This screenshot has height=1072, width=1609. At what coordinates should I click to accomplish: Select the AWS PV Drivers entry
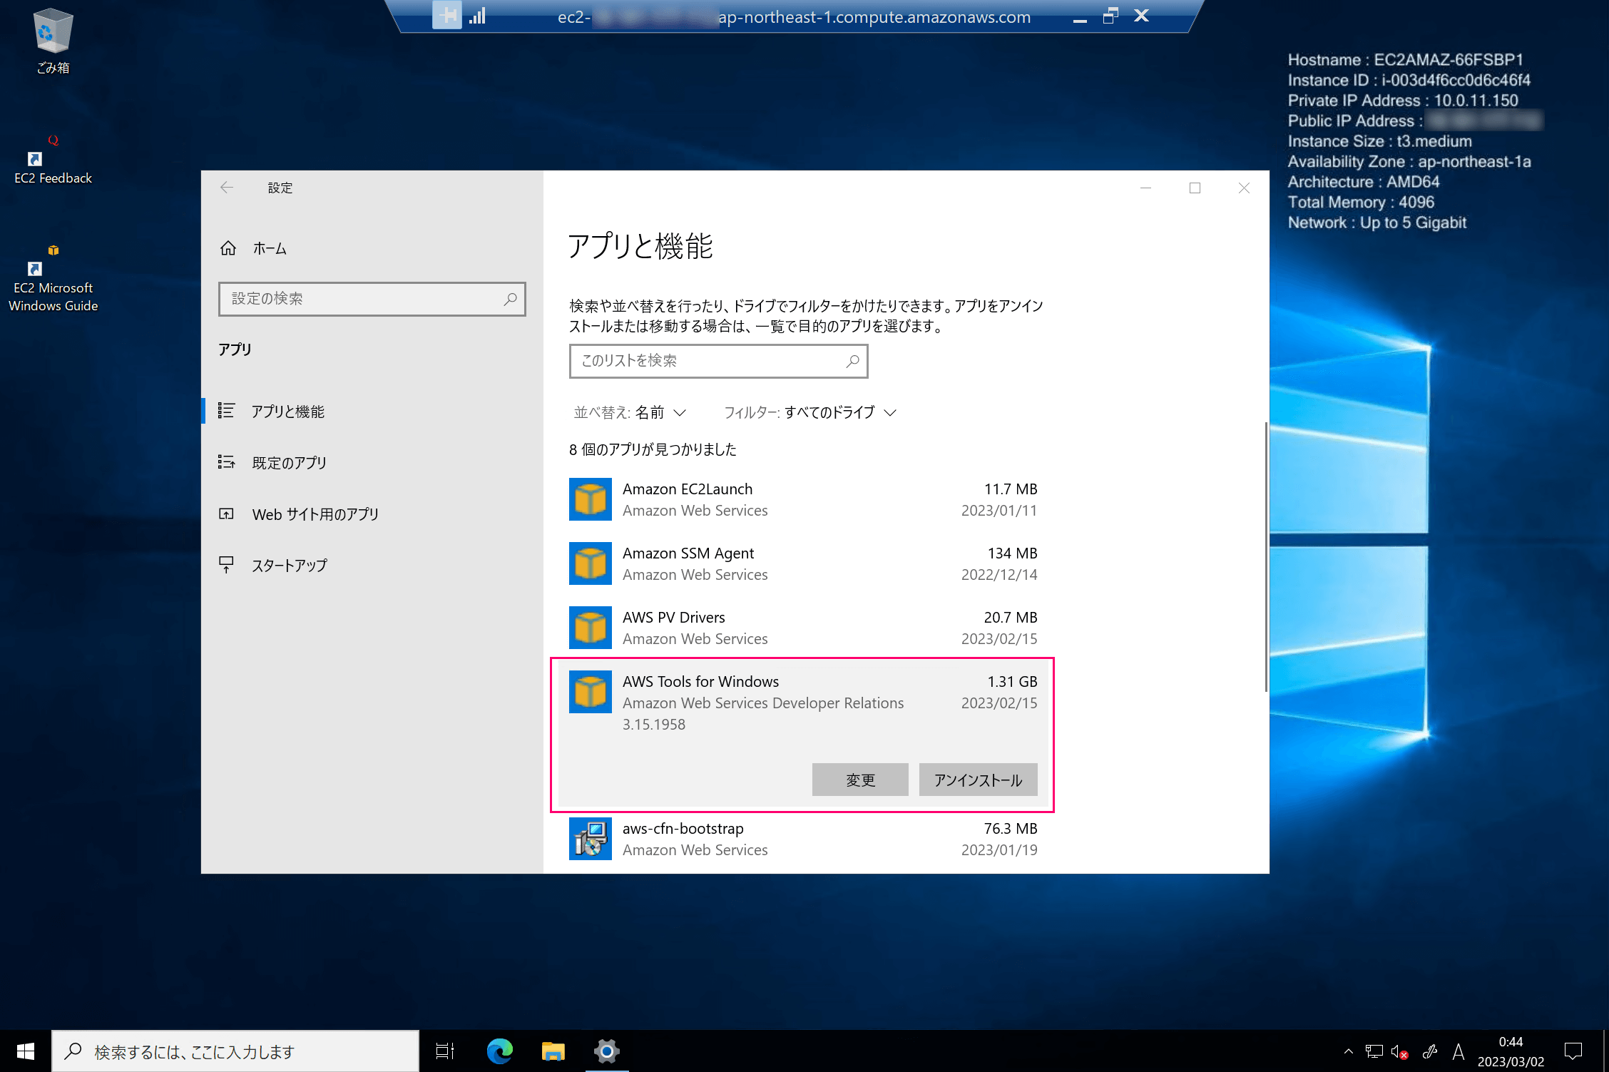[x=803, y=628]
